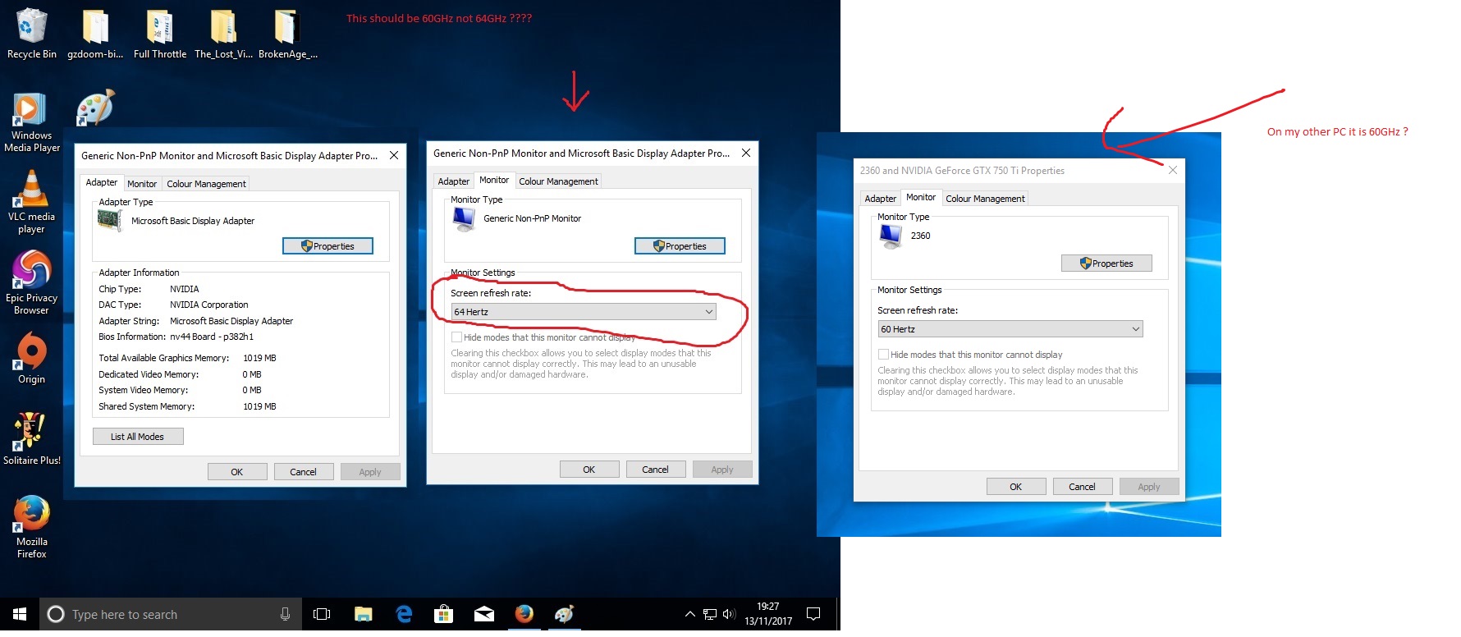Open the 60 Hertz refresh rate dropdown
Viewport: 1461px width, 637px height.
(1010, 329)
